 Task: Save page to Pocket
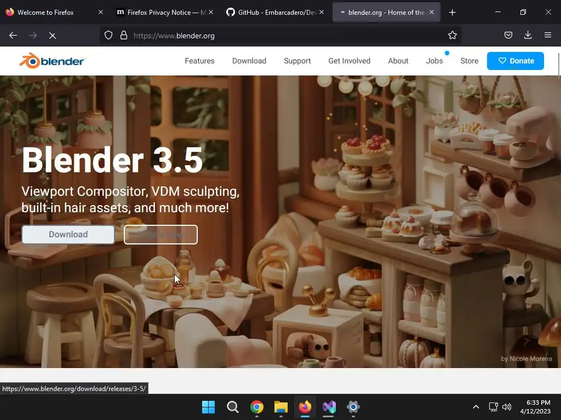[508, 36]
